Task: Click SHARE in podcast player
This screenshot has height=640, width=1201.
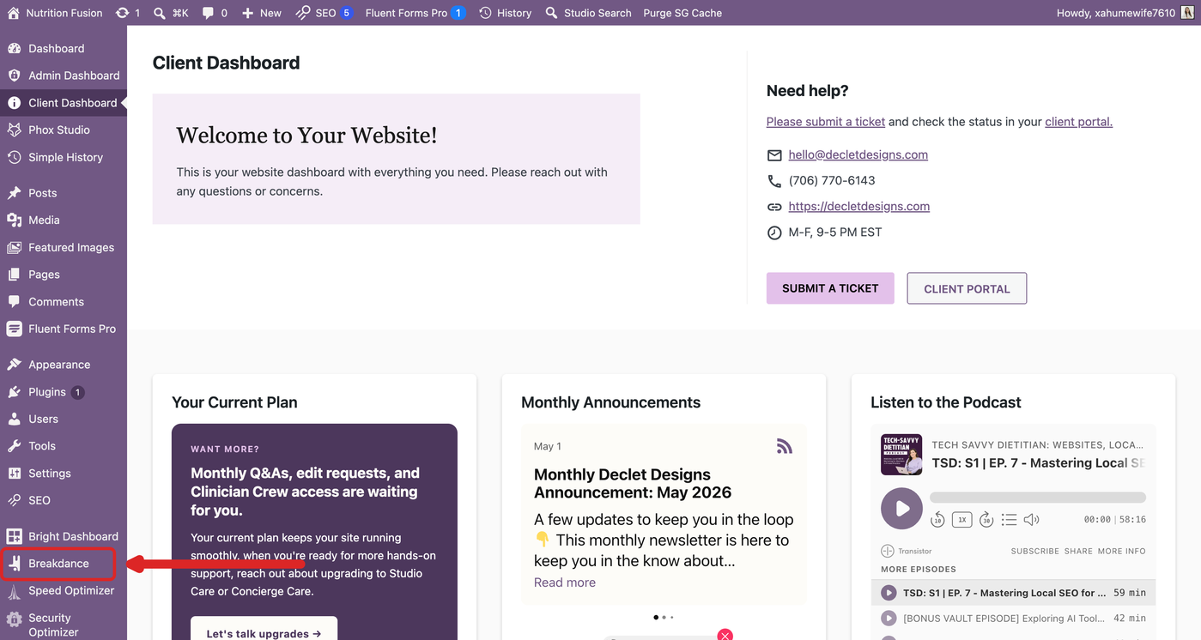Action: [x=1078, y=551]
